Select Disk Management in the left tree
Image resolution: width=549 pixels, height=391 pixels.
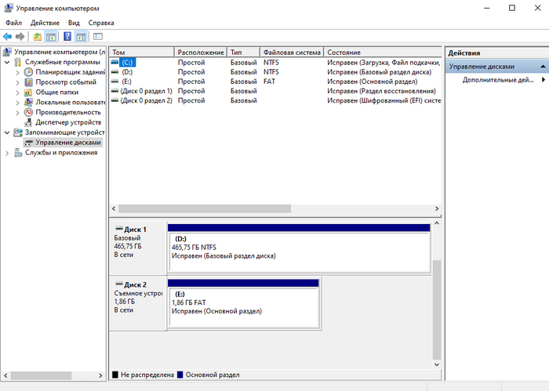click(68, 143)
